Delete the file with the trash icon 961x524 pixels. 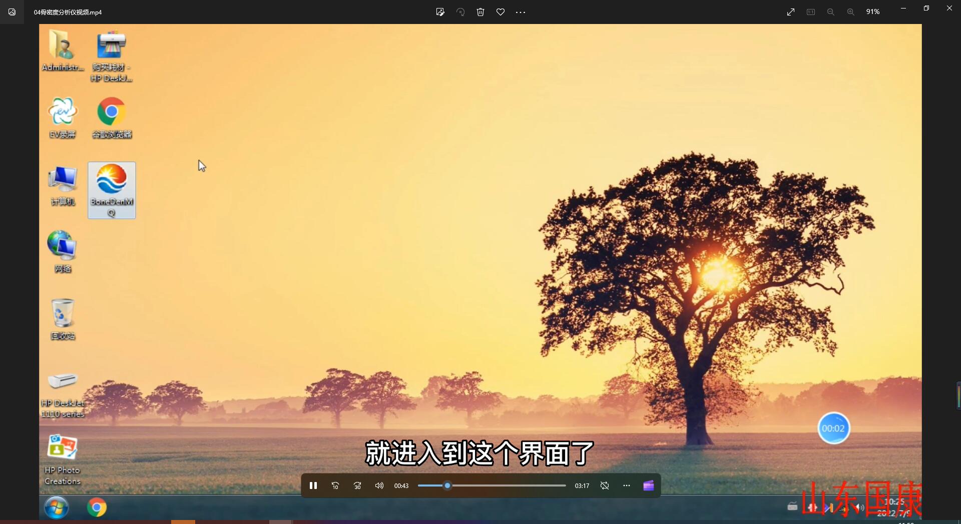[480, 12]
